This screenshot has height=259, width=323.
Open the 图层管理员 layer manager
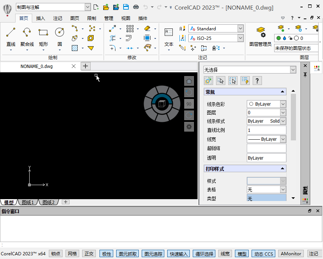pos(260,37)
